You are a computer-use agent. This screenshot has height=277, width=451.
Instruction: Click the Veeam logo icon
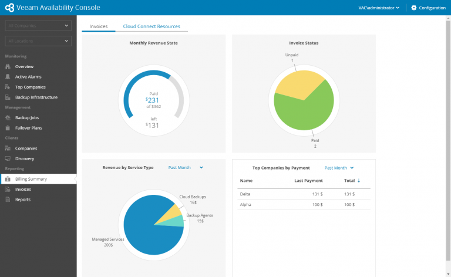pyautogui.click(x=9, y=8)
